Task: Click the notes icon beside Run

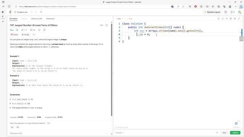Action: coord(217,133)
